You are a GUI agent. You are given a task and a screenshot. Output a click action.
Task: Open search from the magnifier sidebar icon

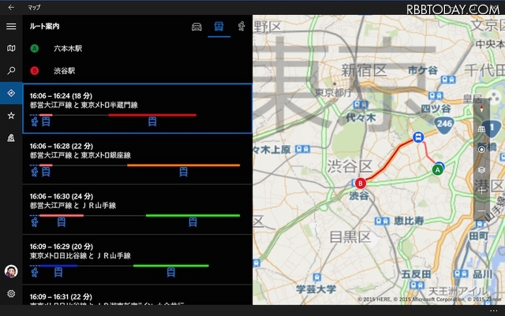[x=11, y=70]
